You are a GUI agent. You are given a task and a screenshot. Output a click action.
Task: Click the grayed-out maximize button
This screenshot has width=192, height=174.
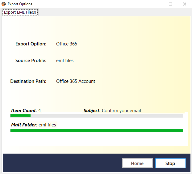point(170,4)
